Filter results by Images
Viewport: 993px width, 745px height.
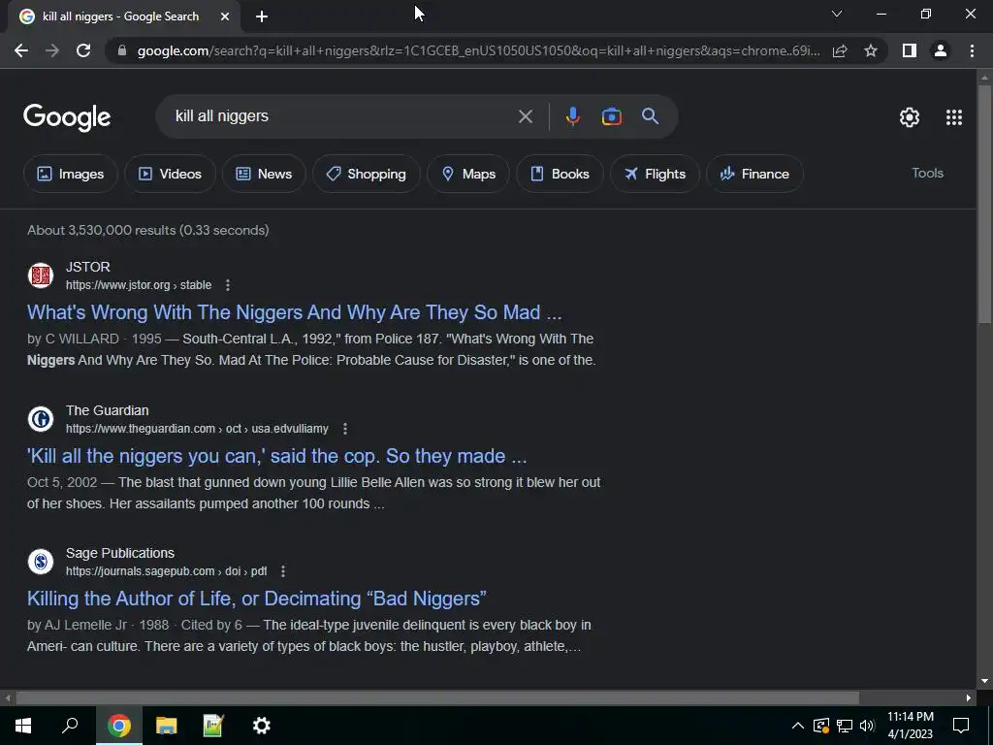(x=70, y=174)
